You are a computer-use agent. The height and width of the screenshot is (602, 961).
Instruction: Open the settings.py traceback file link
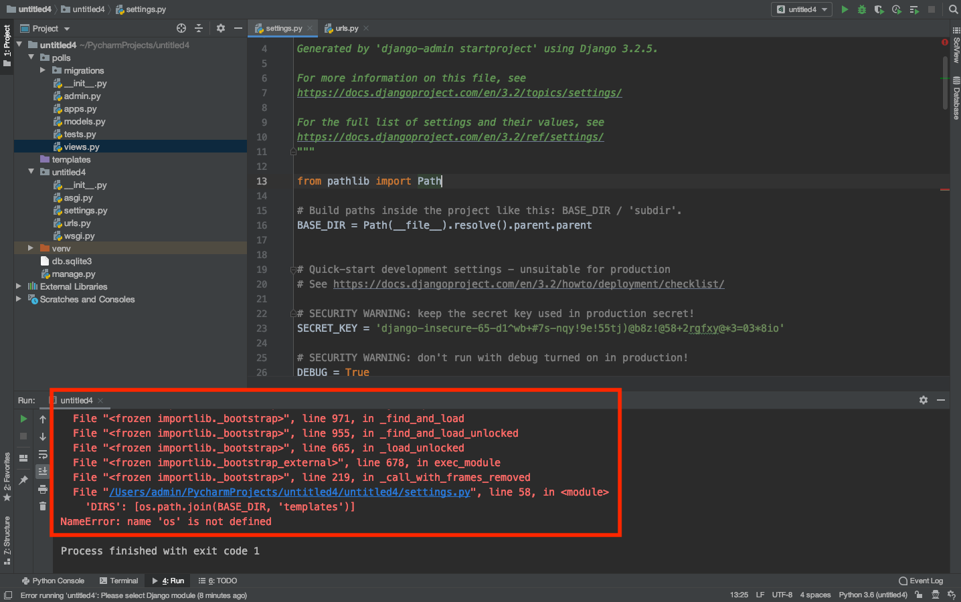tap(290, 492)
